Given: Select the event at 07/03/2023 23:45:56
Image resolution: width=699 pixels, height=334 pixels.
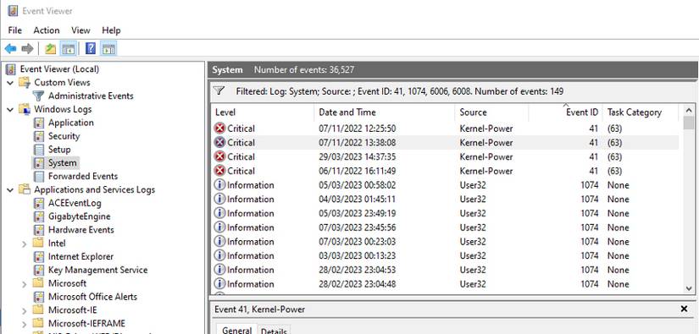Looking at the screenshot, I should pyautogui.click(x=445, y=227).
